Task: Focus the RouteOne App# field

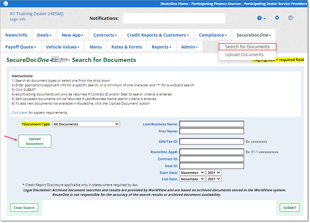Action: tap(211, 152)
